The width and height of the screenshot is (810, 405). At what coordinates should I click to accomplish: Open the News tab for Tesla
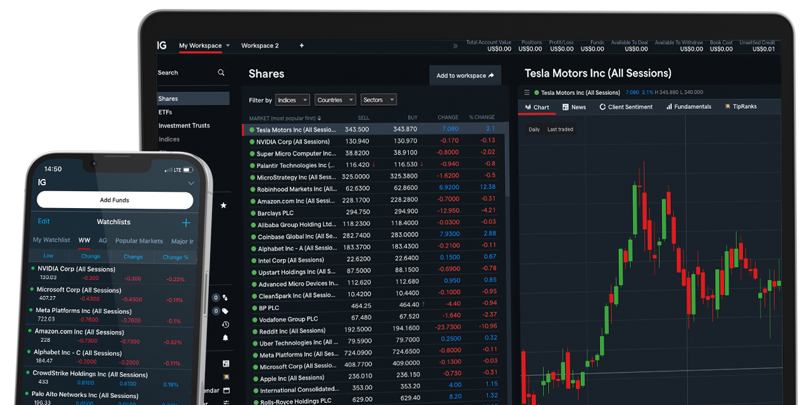pyautogui.click(x=574, y=107)
